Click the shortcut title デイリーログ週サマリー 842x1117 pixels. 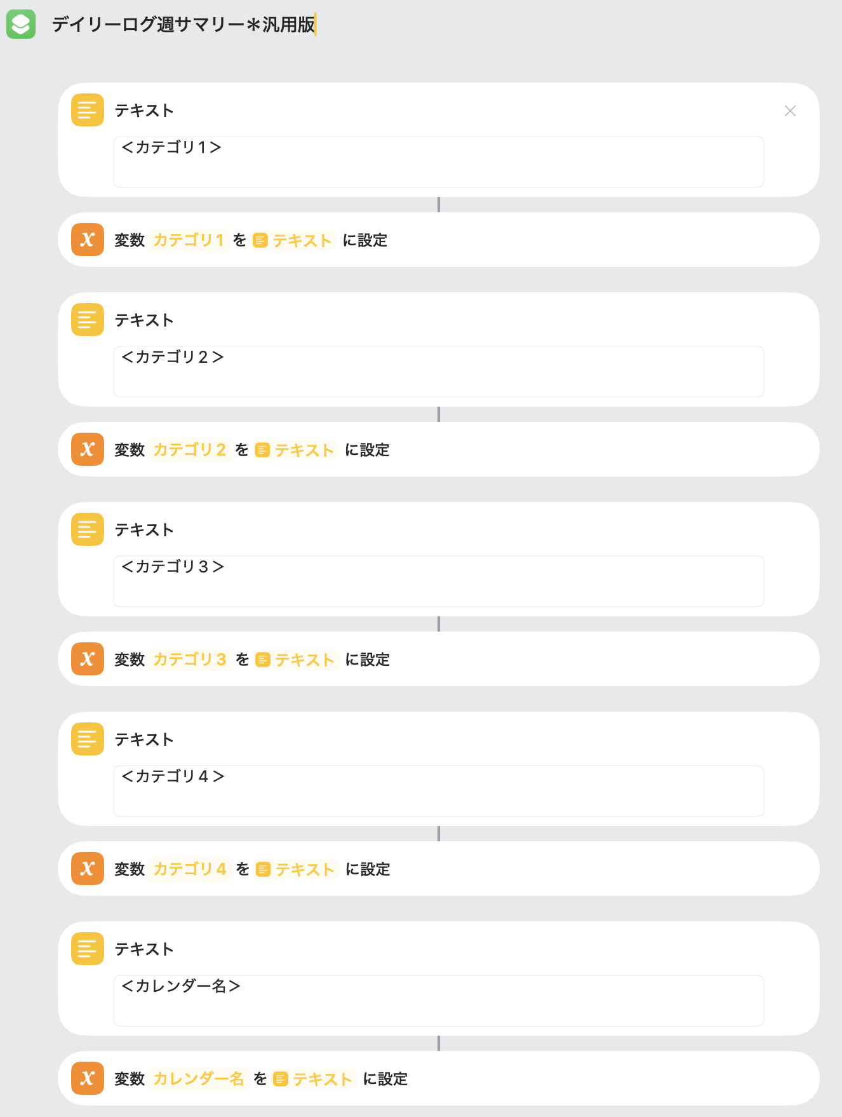pos(184,25)
